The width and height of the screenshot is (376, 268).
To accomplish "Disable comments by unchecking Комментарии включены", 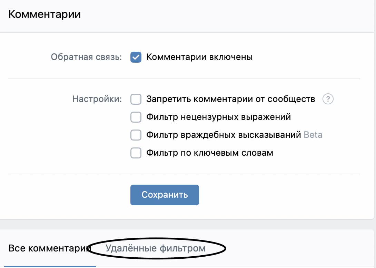I will pos(136,57).
